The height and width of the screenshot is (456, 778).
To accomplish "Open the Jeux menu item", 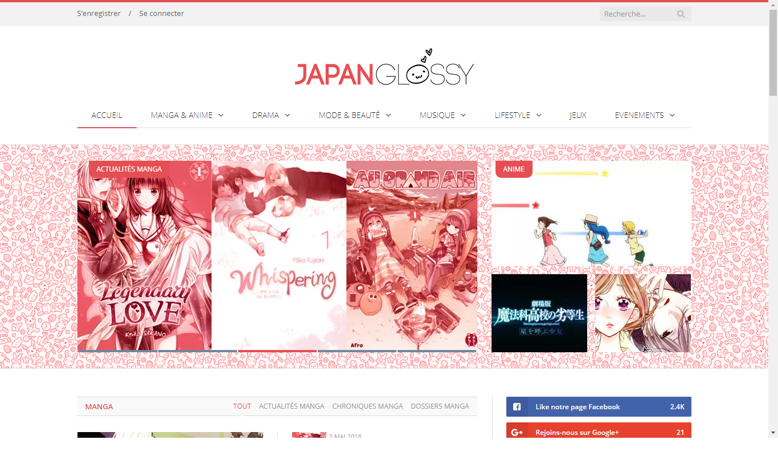I will 578,115.
